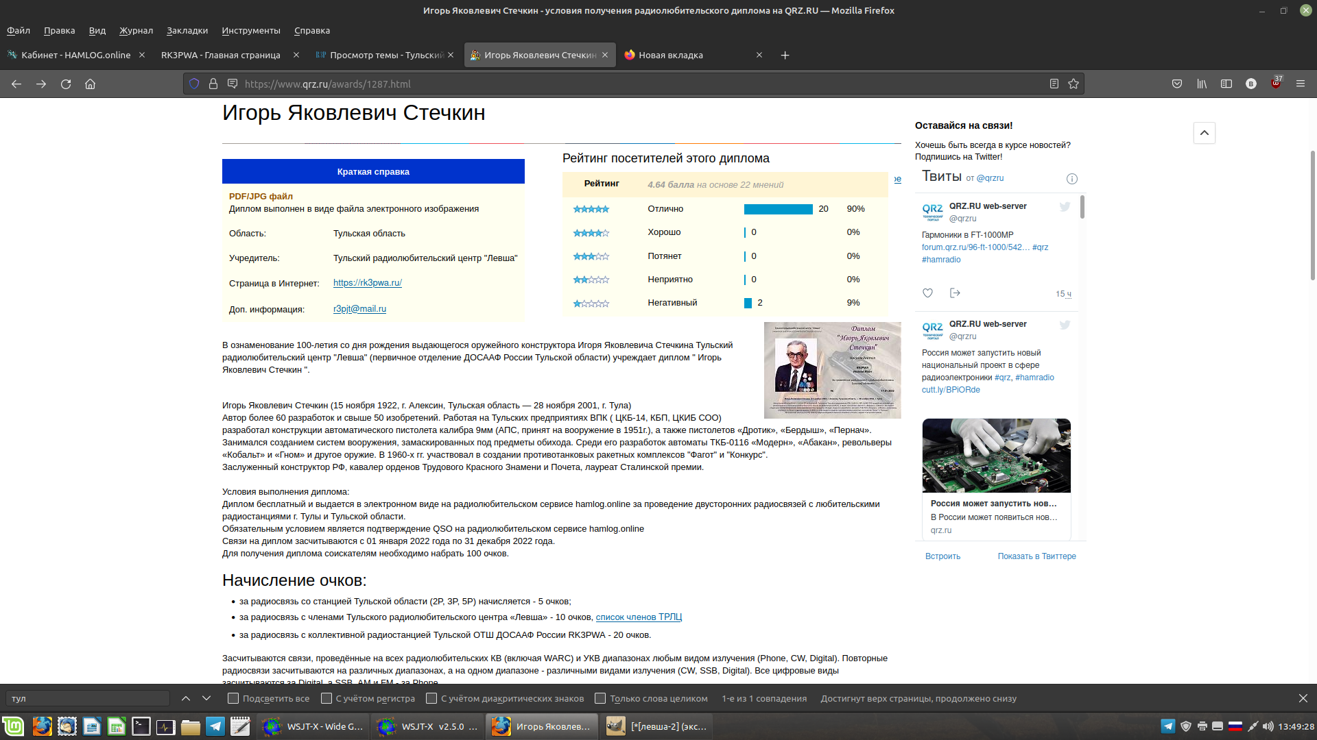Screen dimensions: 1317x740
Task: Open the volume control in tray
Action: point(1268,726)
